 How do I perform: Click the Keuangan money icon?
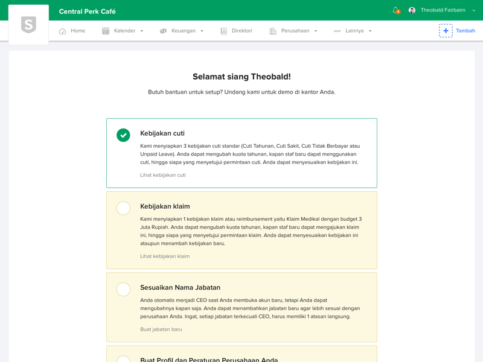(x=163, y=31)
